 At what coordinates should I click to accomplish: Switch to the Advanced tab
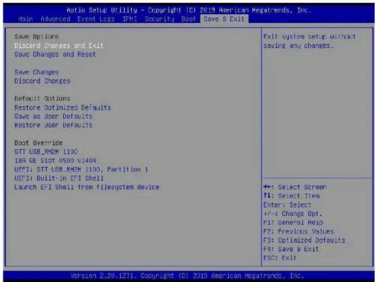[x=55, y=19]
